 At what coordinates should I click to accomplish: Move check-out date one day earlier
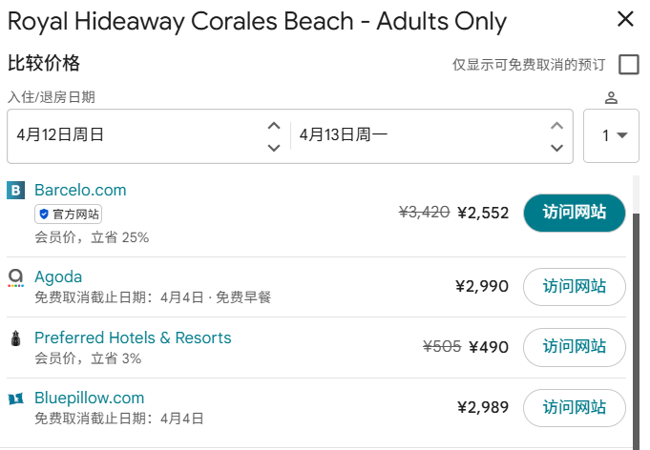tap(556, 147)
